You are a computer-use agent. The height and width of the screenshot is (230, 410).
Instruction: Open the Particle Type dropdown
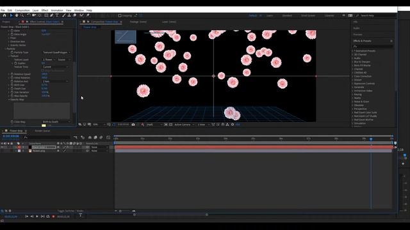56,52
